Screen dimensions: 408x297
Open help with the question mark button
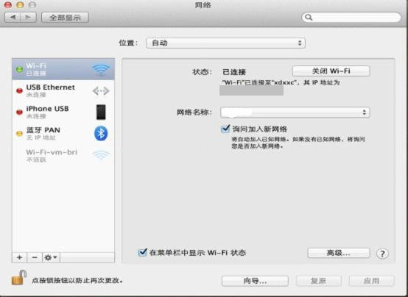click(382, 254)
